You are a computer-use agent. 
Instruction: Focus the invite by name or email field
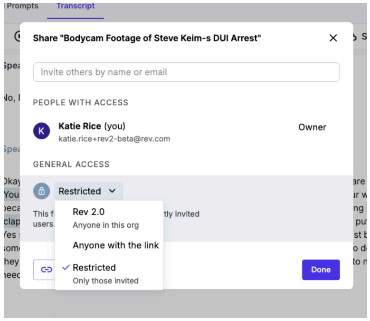point(186,72)
